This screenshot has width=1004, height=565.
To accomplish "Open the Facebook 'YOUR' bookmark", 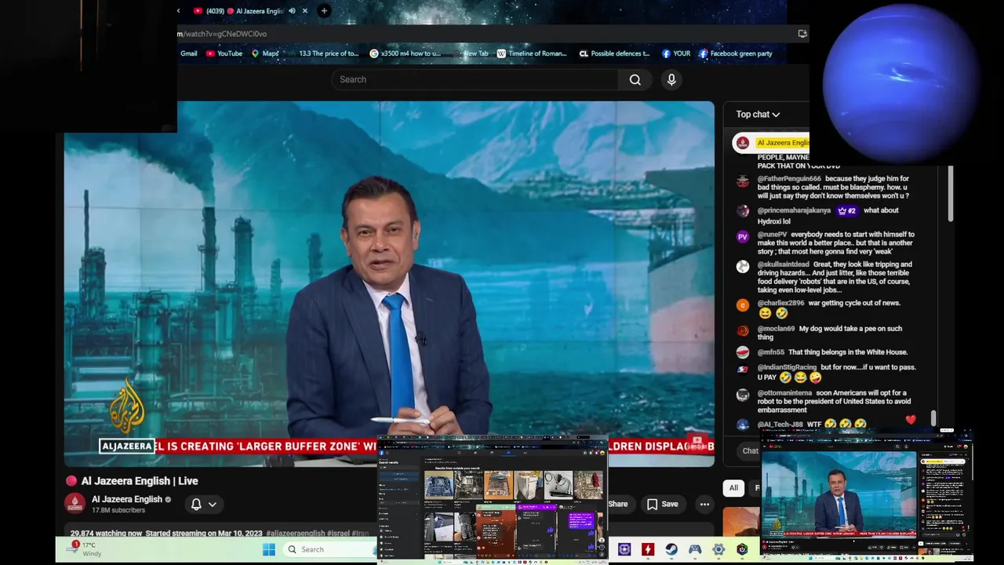I will 675,53.
